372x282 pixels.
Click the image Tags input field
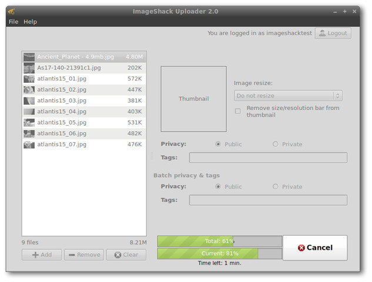click(268, 157)
